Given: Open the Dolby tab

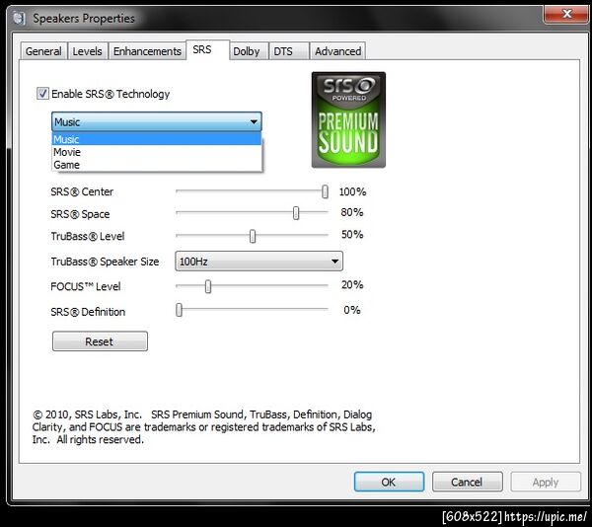Looking at the screenshot, I should [248, 51].
